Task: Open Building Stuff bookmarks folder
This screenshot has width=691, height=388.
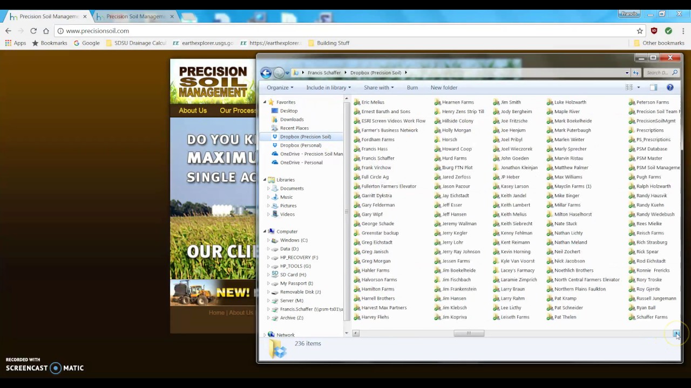Action: 329,43
